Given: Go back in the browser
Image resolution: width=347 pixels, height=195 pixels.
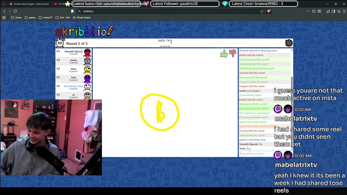Looking at the screenshot, I should coord(4,11).
